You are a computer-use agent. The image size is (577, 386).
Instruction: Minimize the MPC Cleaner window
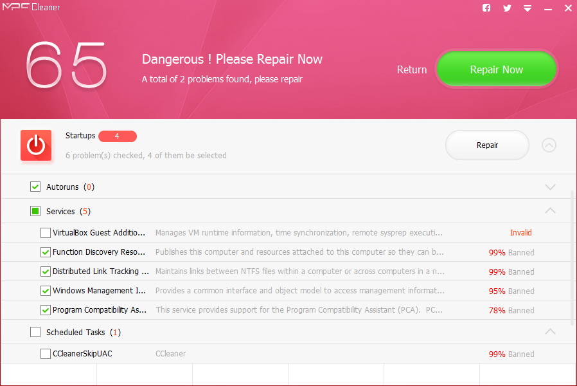548,9
